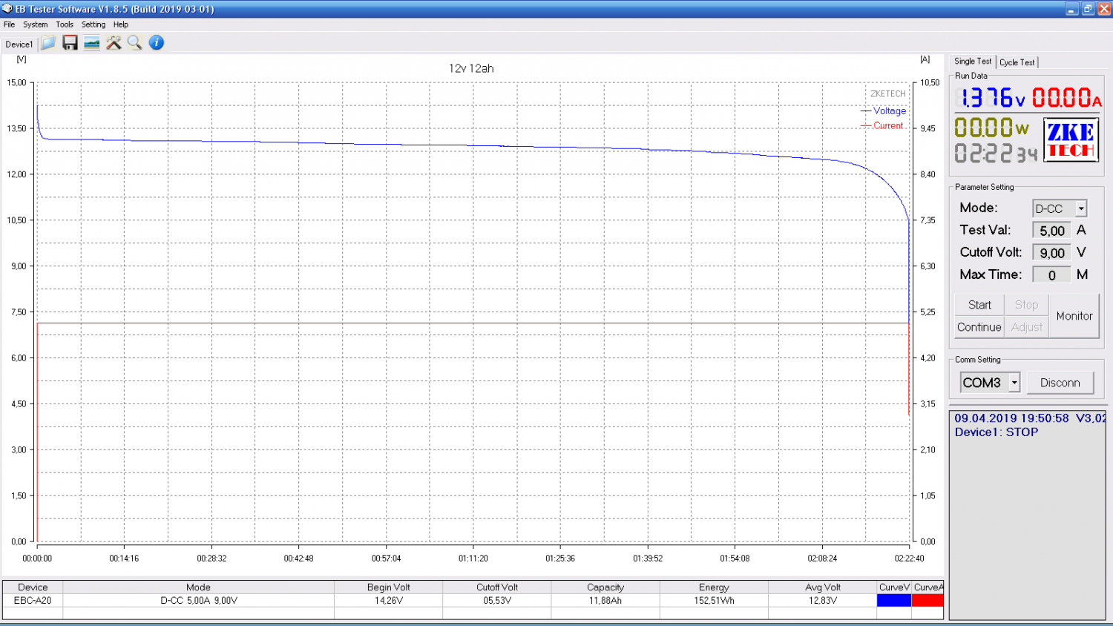Click the 14,26V begin volt cell
The height and width of the screenshot is (626, 1113).
point(389,601)
